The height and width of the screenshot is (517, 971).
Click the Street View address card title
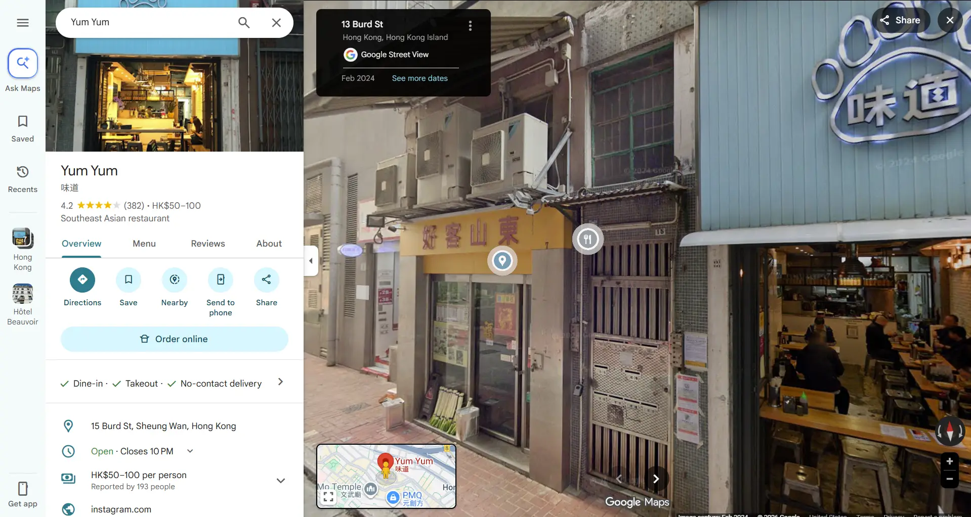coord(362,24)
